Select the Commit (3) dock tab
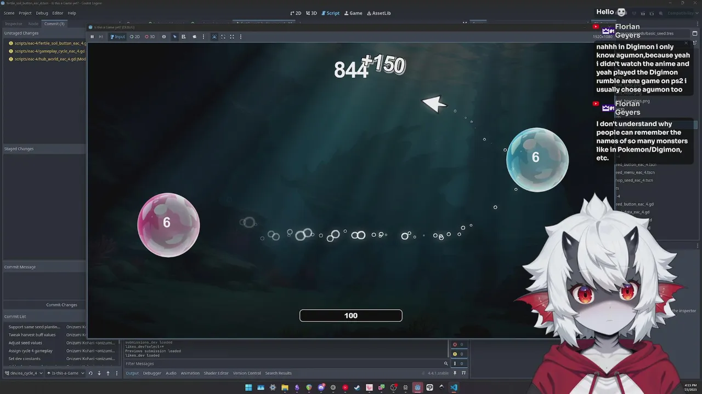This screenshot has height=394, width=702. pyautogui.click(x=54, y=24)
